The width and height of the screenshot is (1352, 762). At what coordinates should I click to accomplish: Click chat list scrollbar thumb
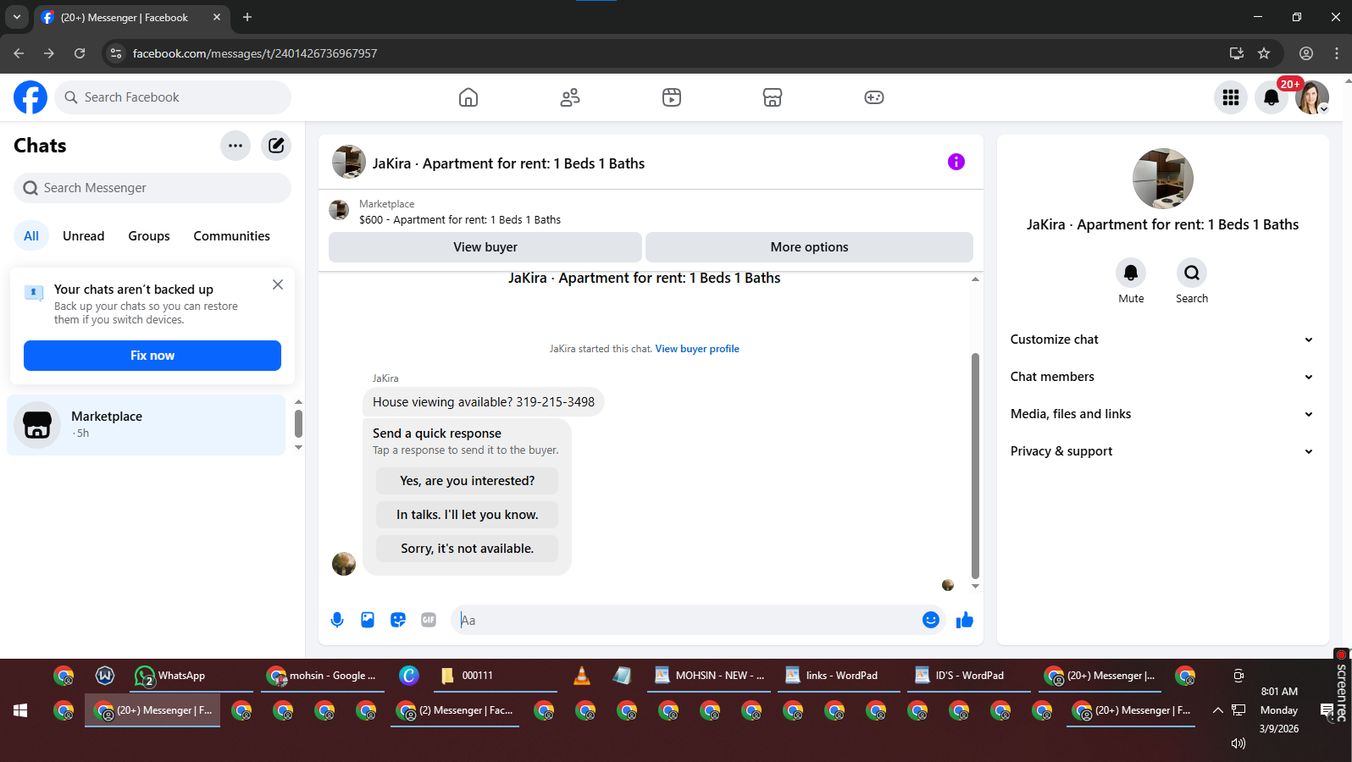click(x=298, y=423)
